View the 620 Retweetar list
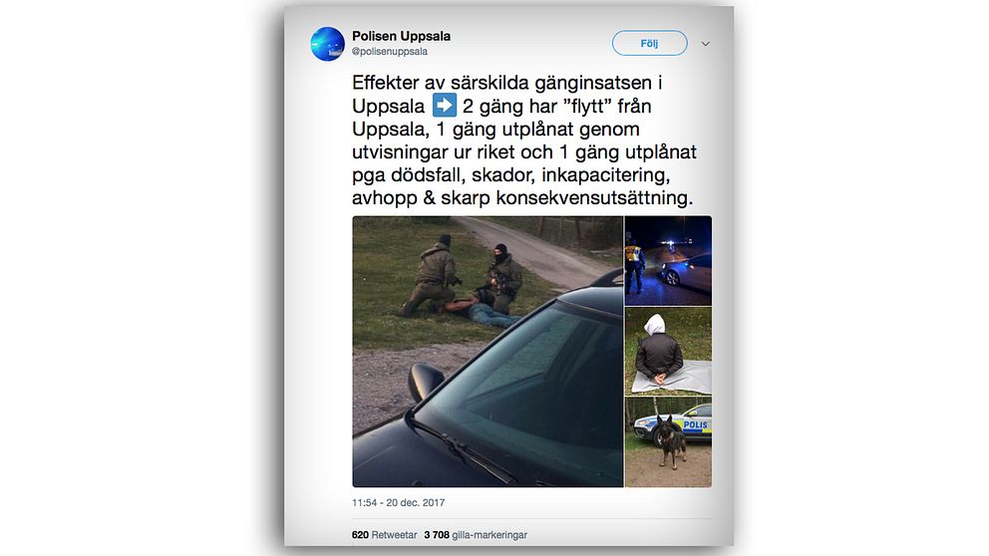The width and height of the screenshot is (989, 556). [384, 534]
